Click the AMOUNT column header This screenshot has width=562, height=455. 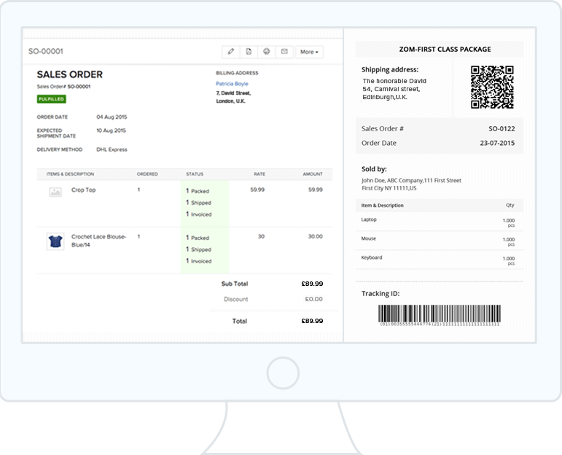313,174
